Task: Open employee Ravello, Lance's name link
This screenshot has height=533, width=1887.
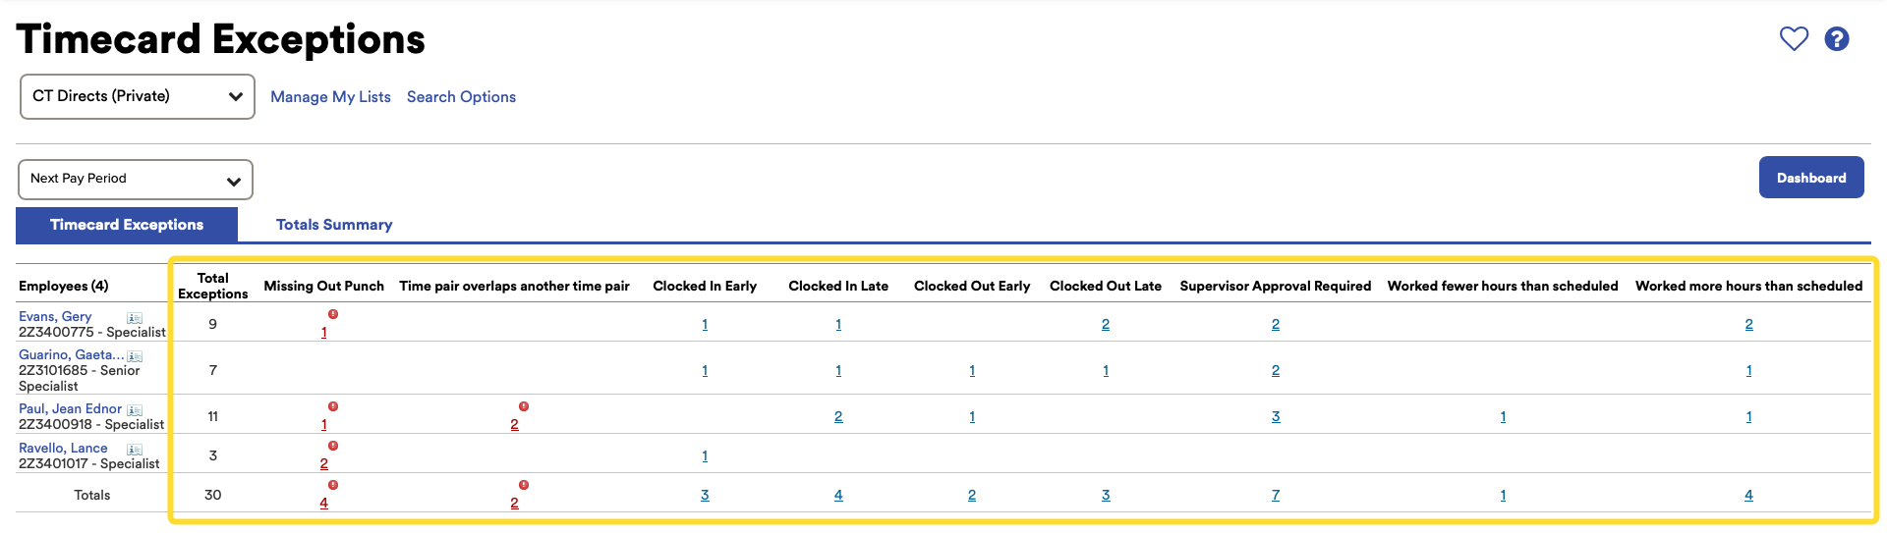Action: point(63,448)
